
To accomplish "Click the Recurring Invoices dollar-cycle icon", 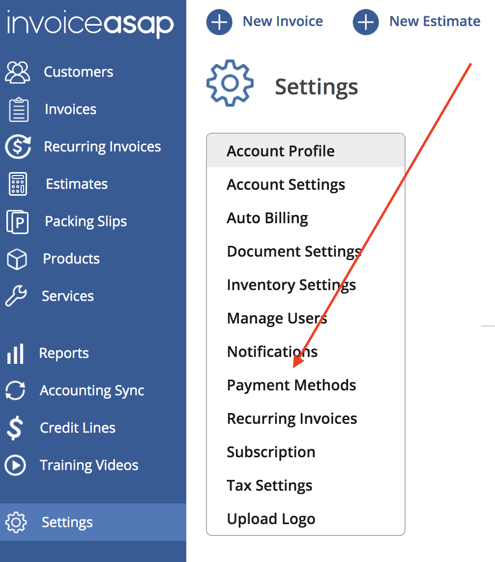I will 18,147.
